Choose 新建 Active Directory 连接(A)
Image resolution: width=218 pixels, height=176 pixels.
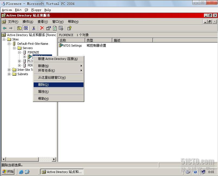[59, 59]
